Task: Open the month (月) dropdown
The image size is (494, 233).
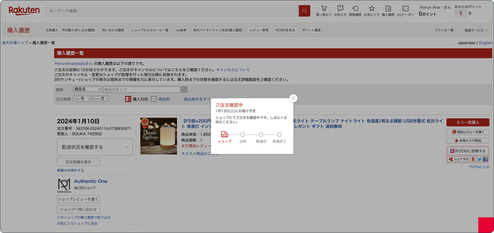Action: click(x=101, y=99)
